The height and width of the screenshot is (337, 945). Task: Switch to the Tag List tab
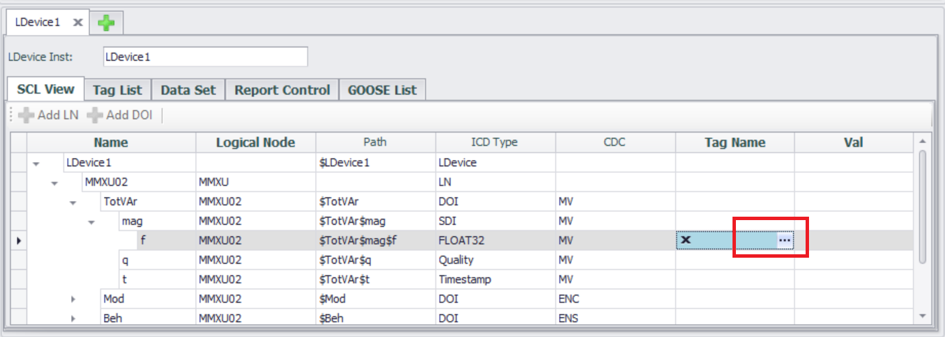click(118, 90)
